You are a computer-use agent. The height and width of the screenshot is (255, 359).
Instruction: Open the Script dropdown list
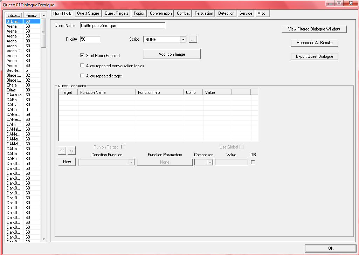tap(183, 40)
